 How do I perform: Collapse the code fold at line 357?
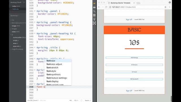tap(35, 84)
